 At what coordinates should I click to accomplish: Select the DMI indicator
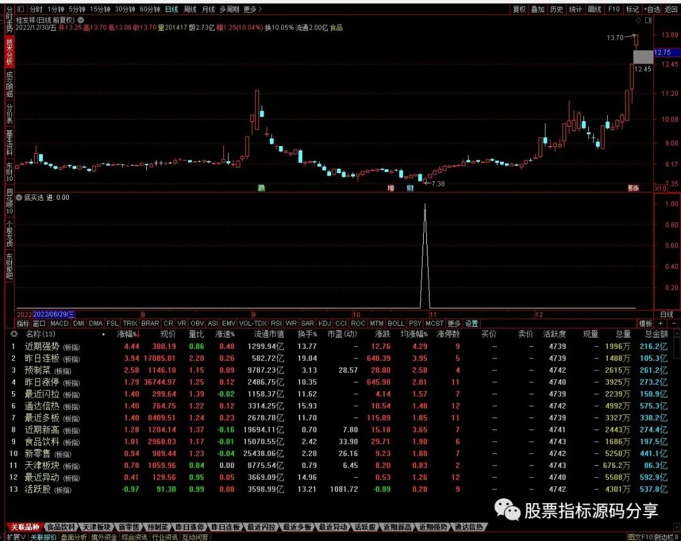79,324
